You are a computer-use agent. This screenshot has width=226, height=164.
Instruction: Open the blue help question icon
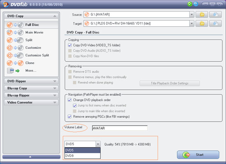[x=196, y=4]
